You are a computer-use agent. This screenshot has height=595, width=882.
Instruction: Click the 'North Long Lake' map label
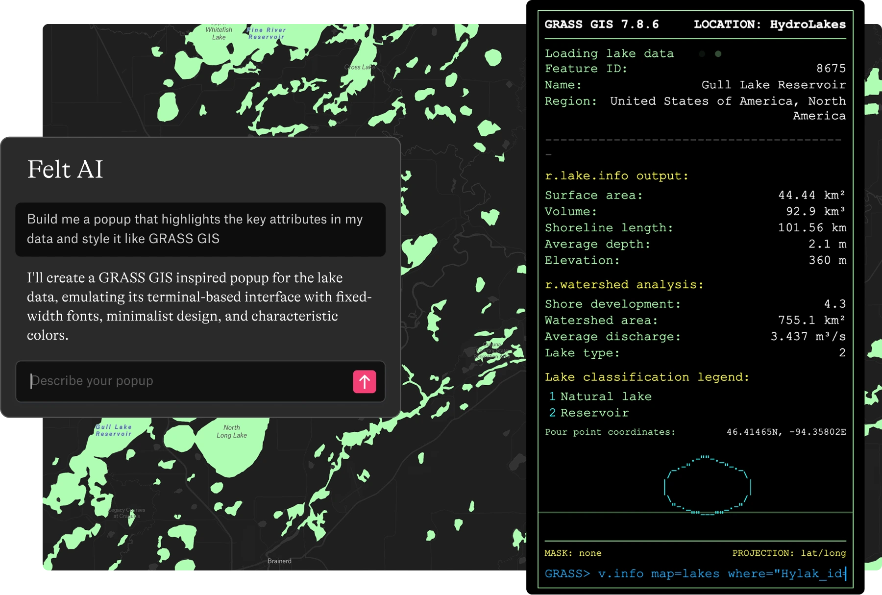click(232, 431)
